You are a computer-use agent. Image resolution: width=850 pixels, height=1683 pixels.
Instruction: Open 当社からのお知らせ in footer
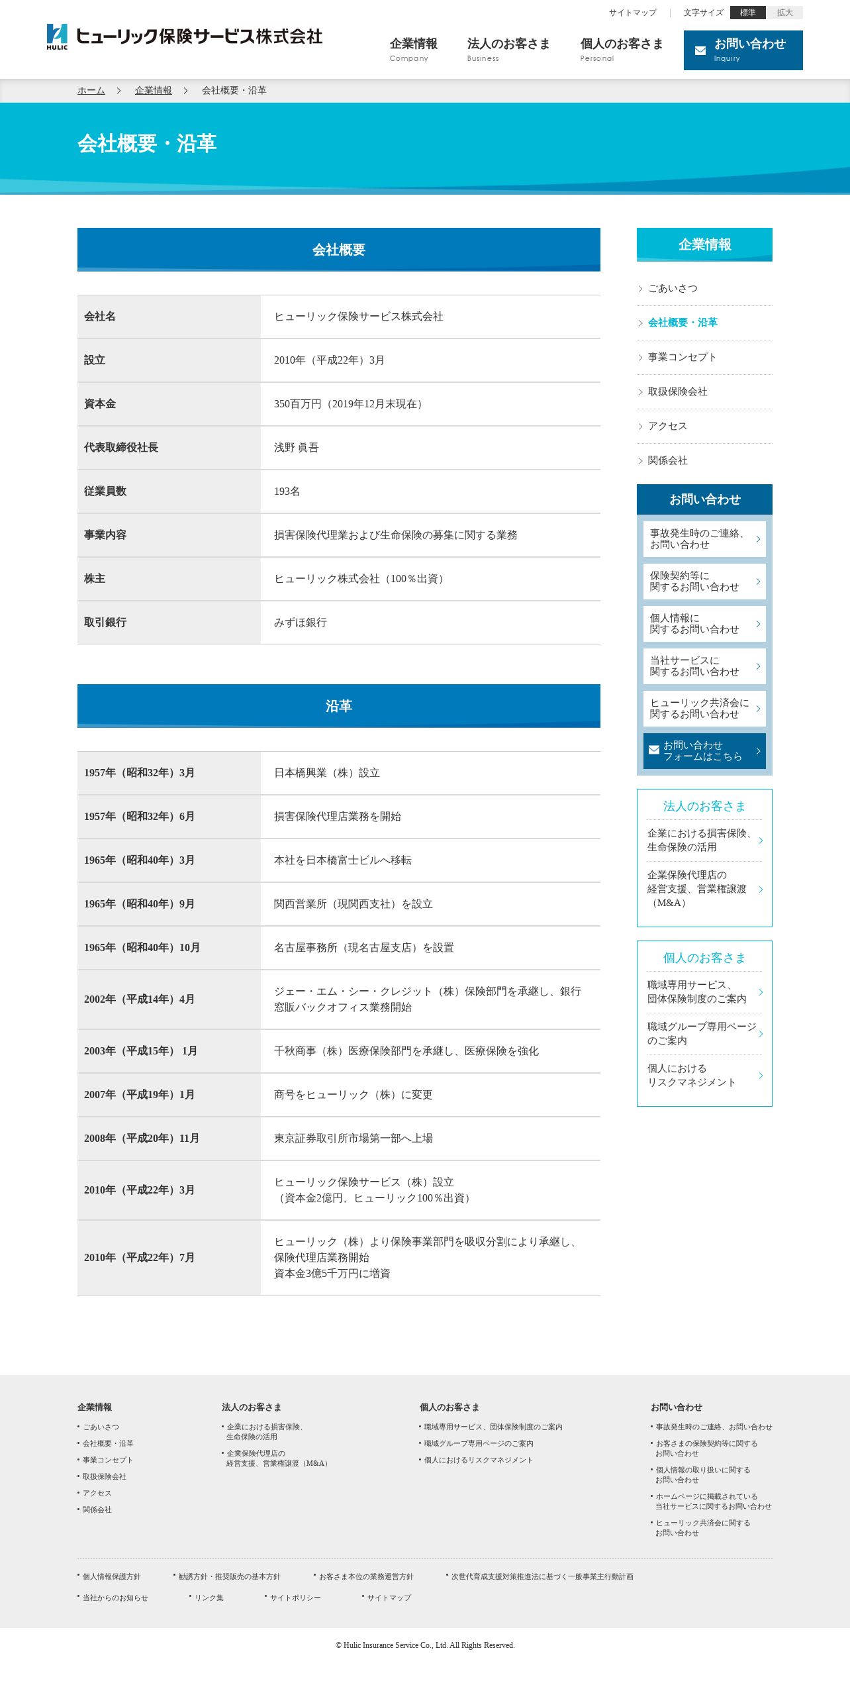115,1598
